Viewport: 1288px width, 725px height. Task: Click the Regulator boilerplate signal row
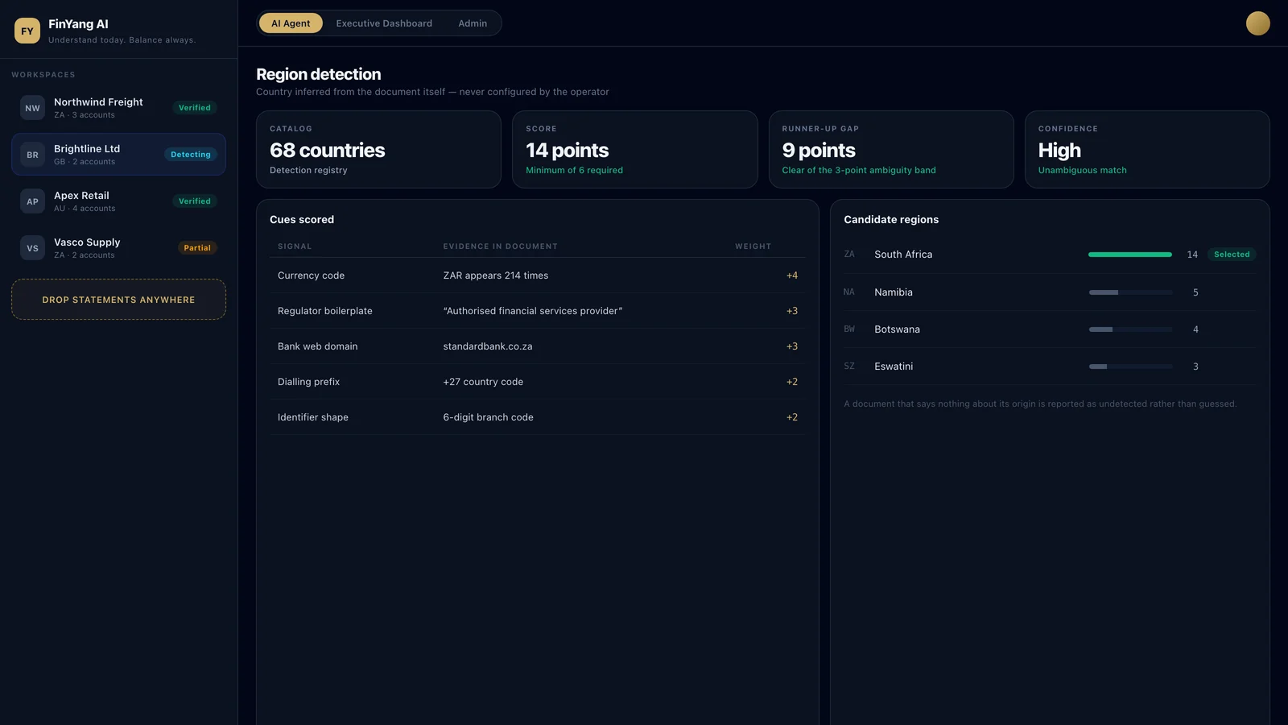(x=537, y=311)
